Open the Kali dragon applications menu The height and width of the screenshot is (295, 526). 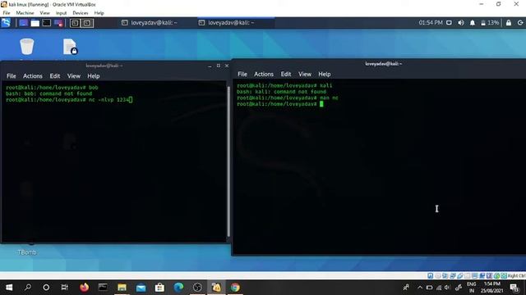coord(6,23)
